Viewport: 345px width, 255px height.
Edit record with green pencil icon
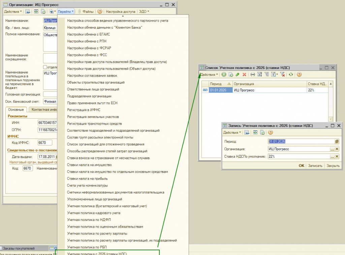click(x=238, y=74)
